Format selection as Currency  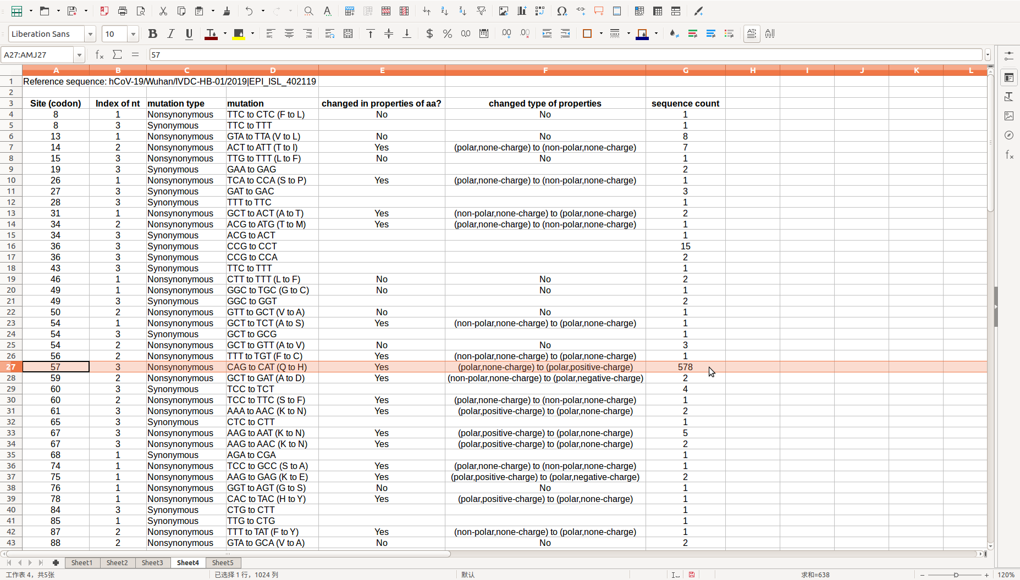tap(429, 34)
